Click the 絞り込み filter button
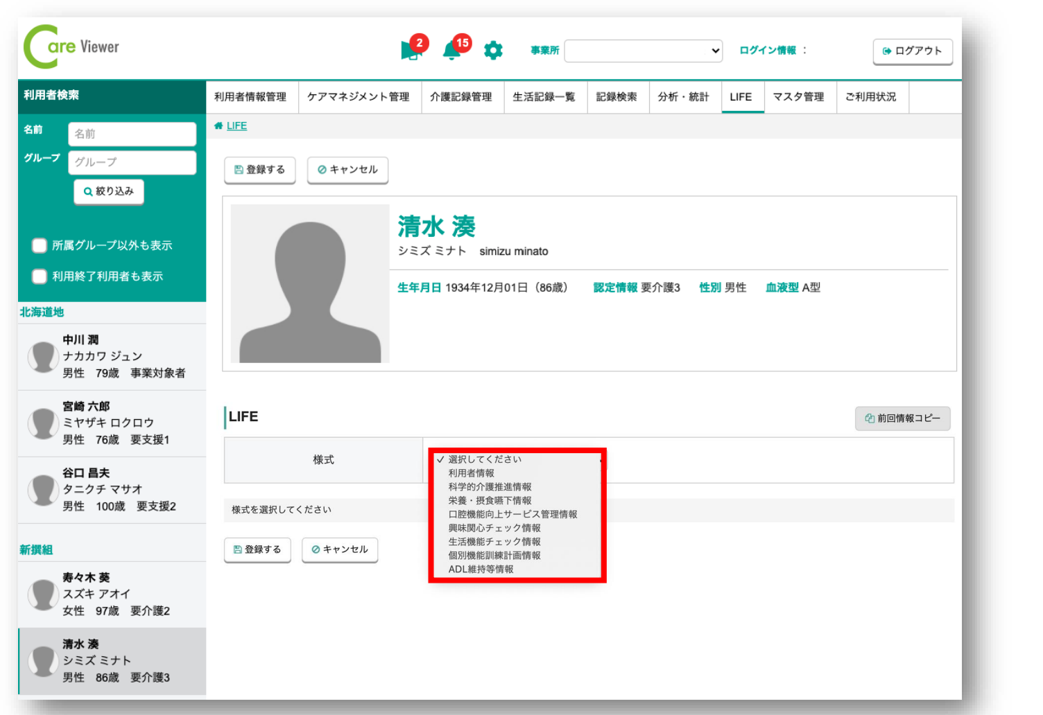 (x=109, y=191)
